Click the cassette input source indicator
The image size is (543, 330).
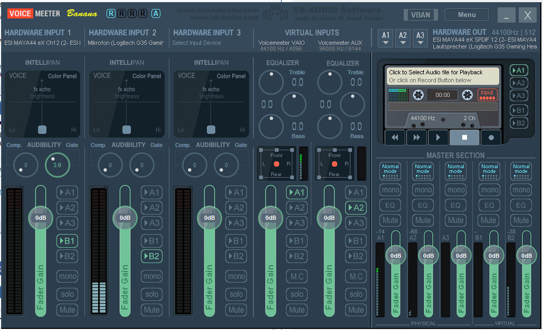pyautogui.click(x=487, y=95)
